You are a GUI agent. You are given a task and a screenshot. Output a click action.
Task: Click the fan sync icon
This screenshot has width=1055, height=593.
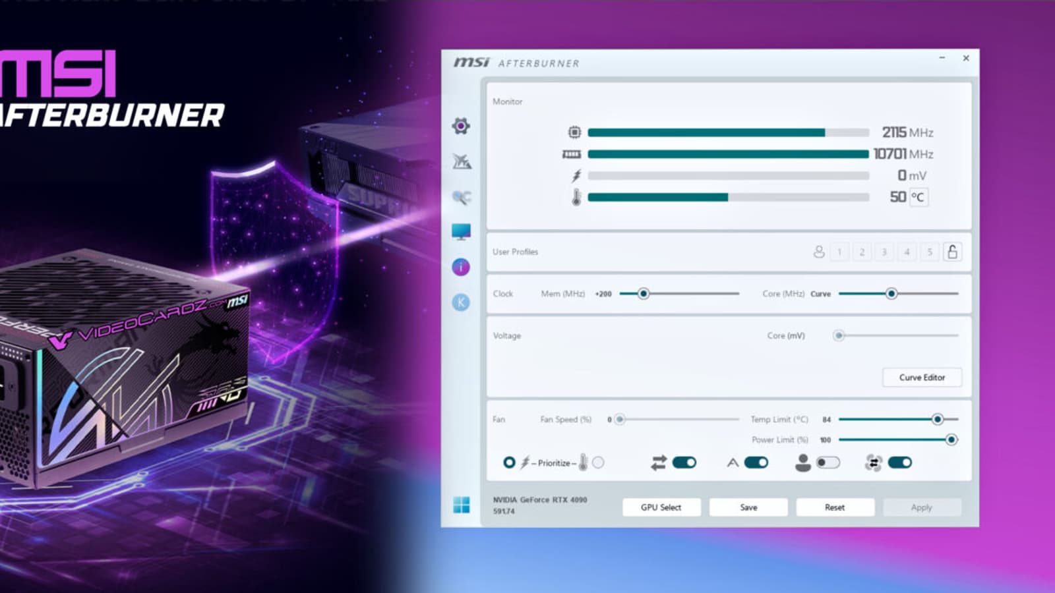click(x=874, y=463)
